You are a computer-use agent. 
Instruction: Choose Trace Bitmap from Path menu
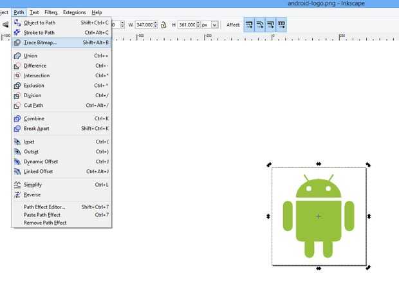pyautogui.click(x=61, y=42)
